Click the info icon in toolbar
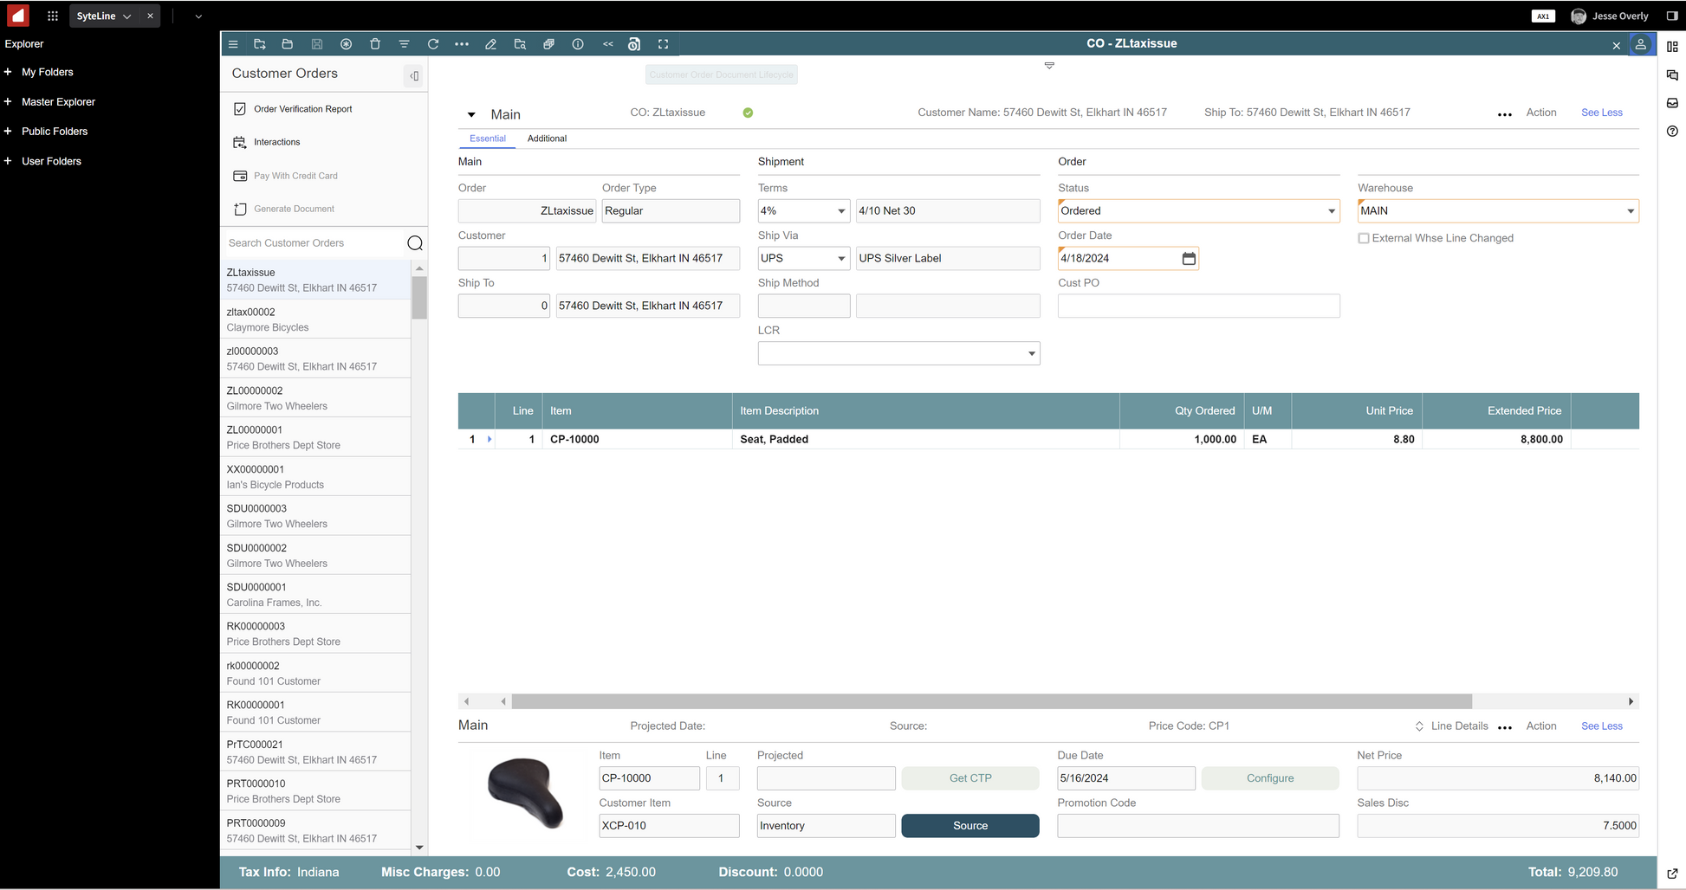1686x890 pixels. (578, 44)
